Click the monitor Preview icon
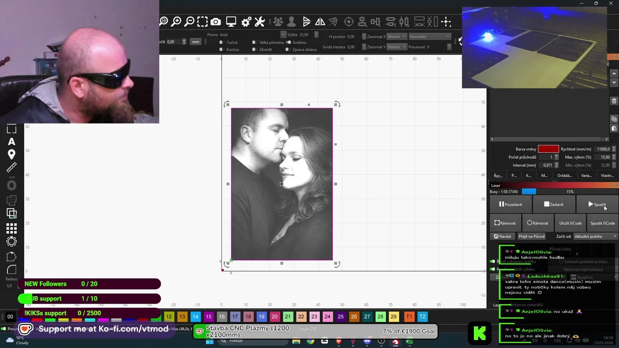The width and height of the screenshot is (619, 348). coord(231,22)
